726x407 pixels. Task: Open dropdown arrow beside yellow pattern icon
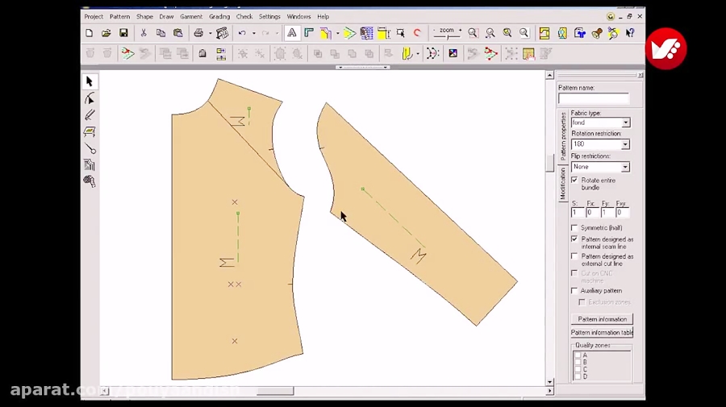(337, 33)
